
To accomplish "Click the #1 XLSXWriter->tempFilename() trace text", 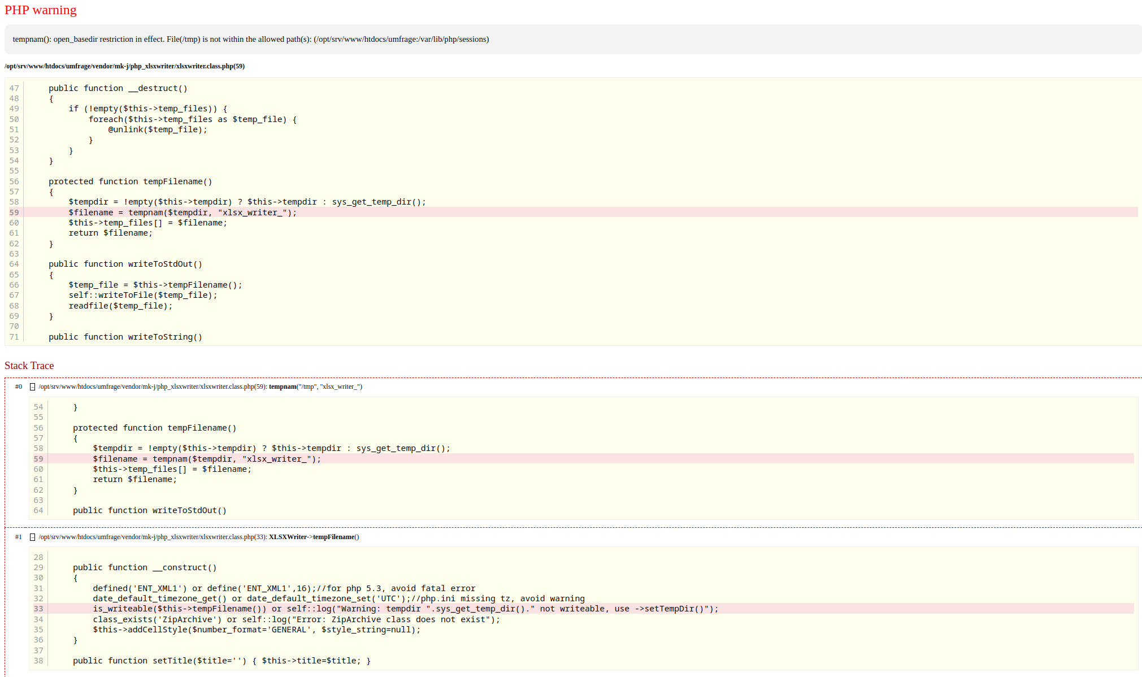I will click(314, 537).
